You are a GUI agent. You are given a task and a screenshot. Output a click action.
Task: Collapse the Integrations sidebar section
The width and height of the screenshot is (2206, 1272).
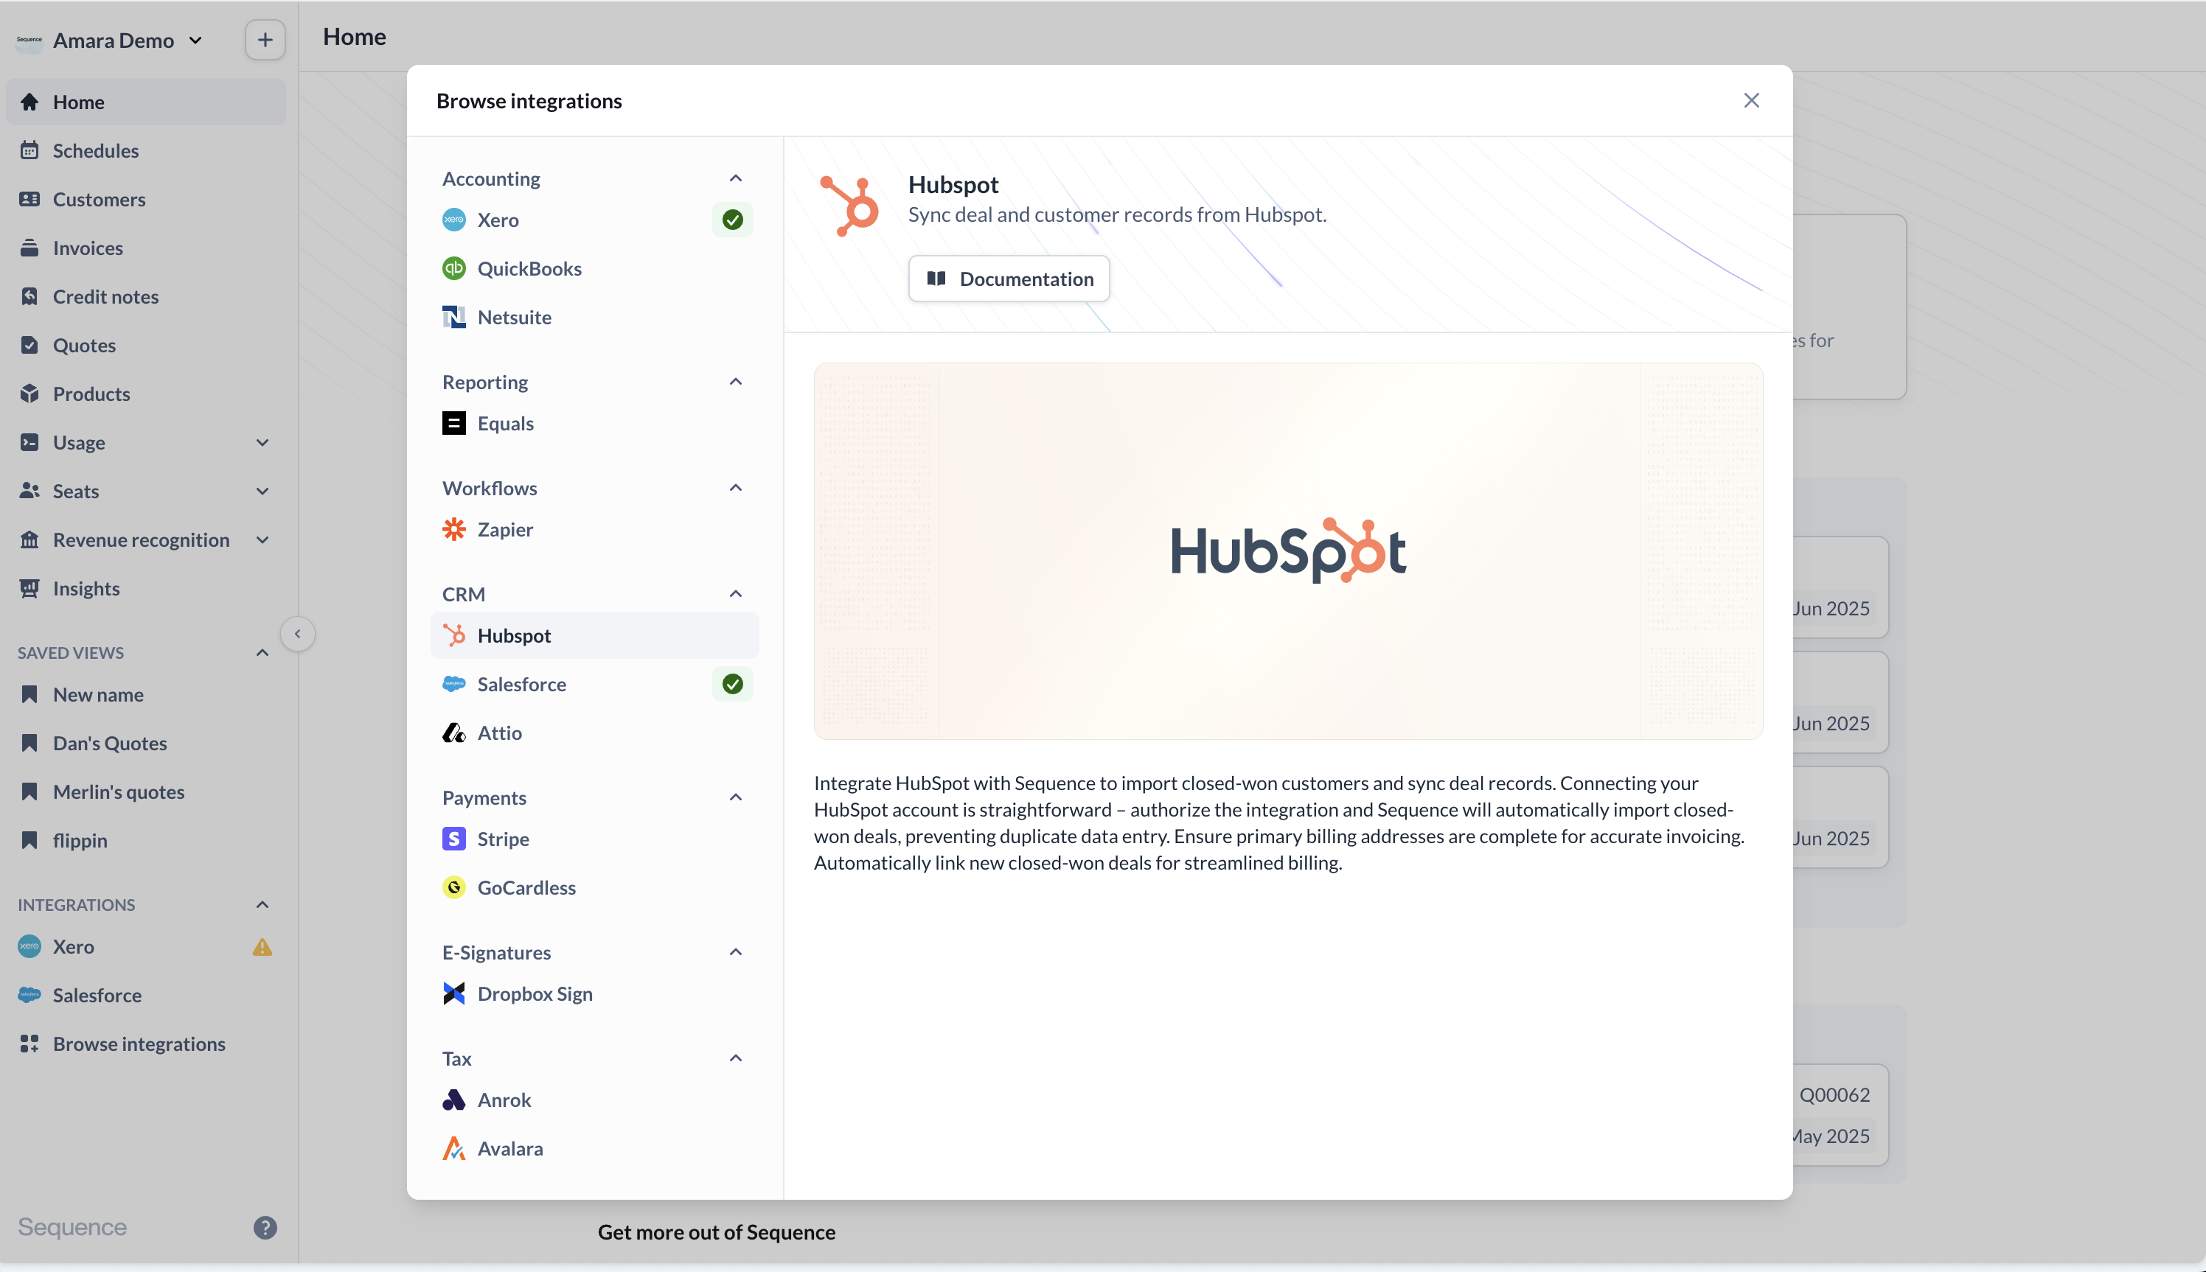coord(262,905)
